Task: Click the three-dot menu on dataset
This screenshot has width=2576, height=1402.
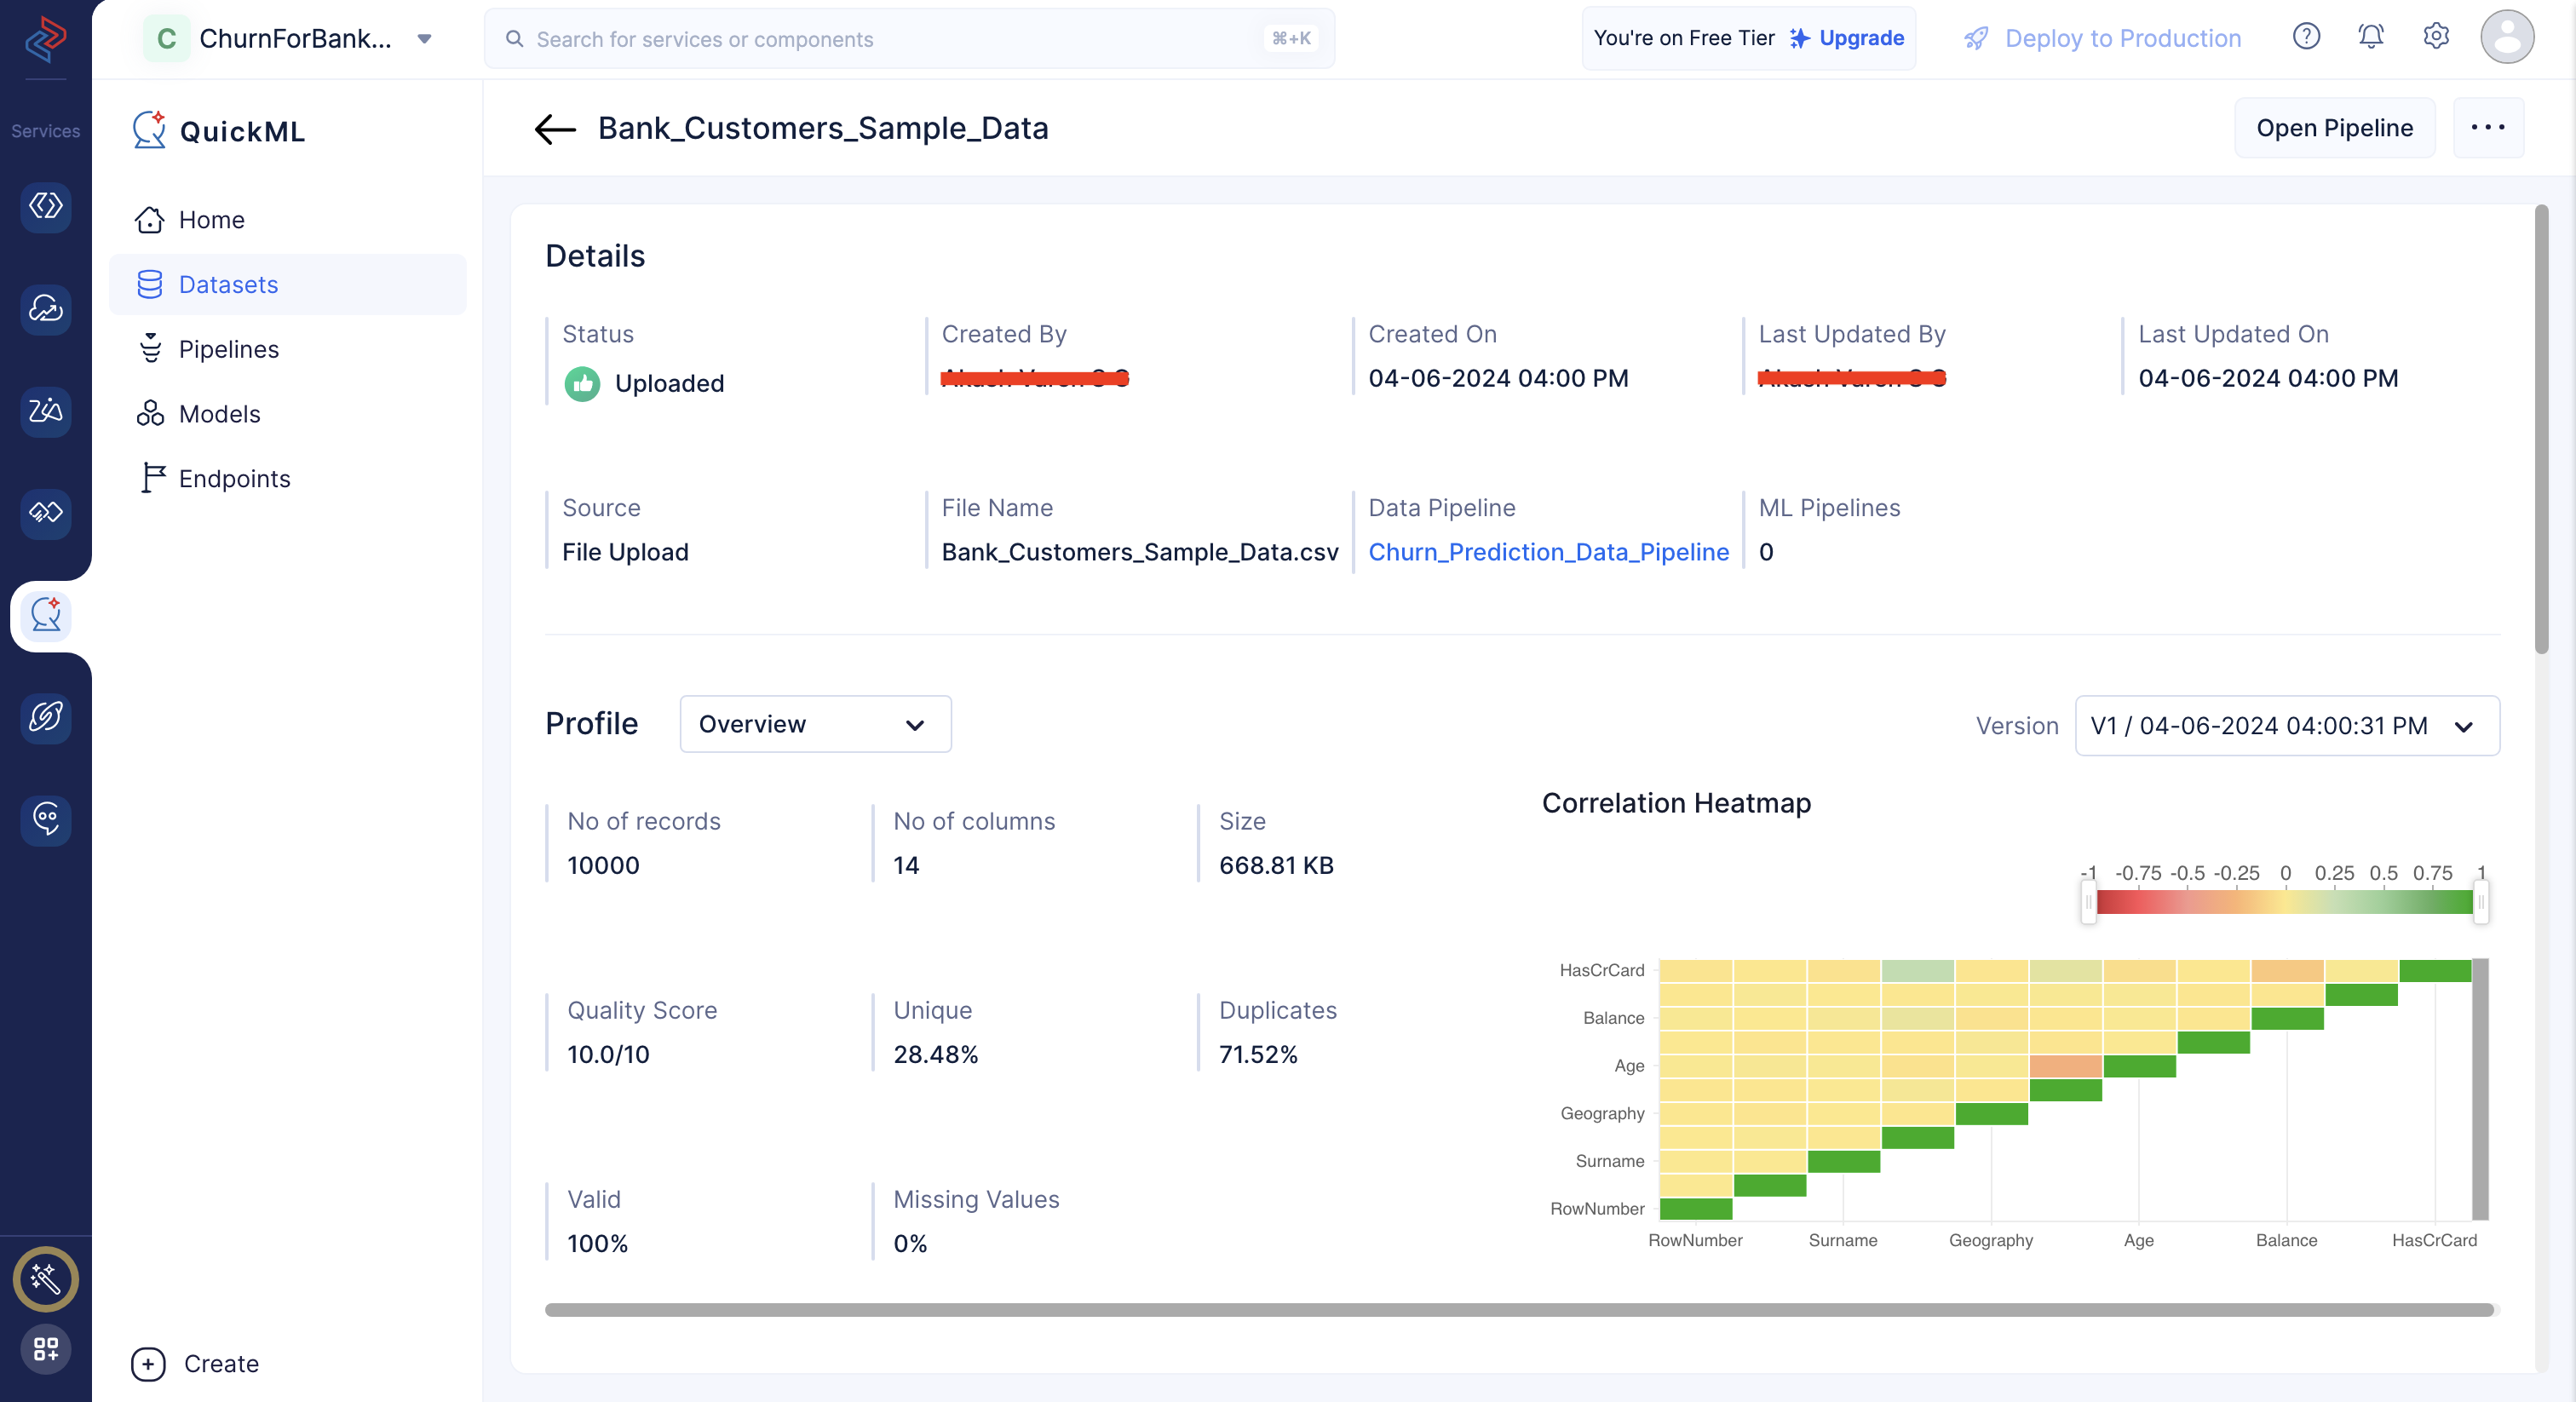Action: coord(2487,128)
